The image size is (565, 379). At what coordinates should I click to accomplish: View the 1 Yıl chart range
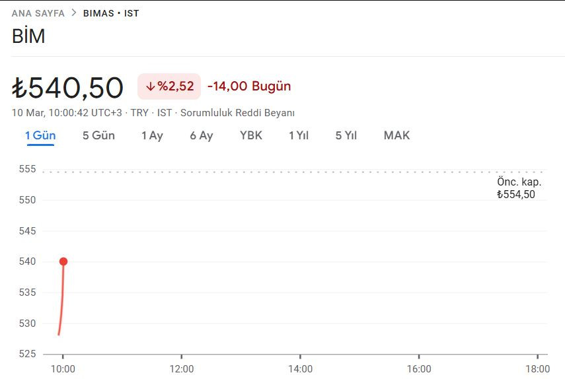click(x=299, y=135)
